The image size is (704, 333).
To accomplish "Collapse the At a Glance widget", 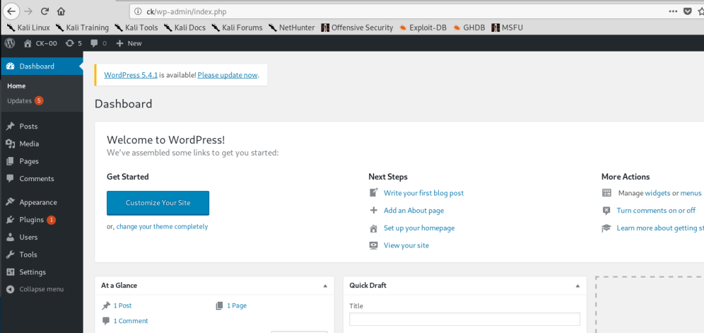I will [x=325, y=285].
